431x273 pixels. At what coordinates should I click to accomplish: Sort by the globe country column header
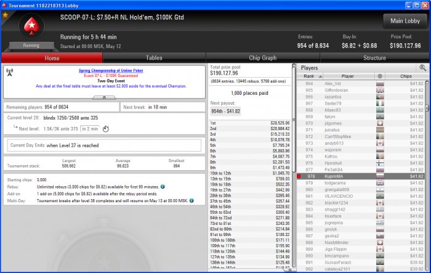(380, 76)
